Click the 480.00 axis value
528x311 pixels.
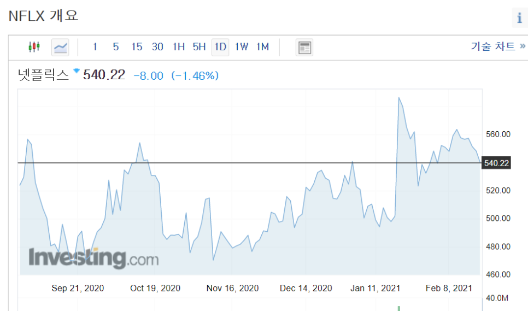pos(498,247)
